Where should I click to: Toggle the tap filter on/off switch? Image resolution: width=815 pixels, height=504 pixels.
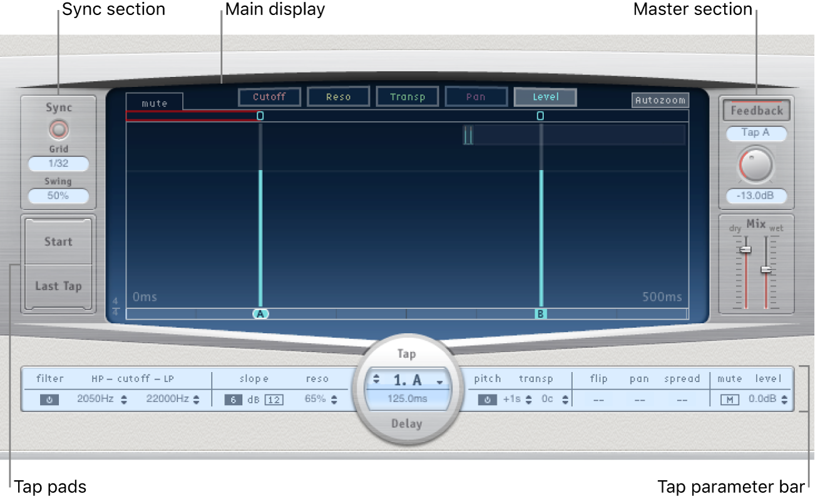point(49,400)
